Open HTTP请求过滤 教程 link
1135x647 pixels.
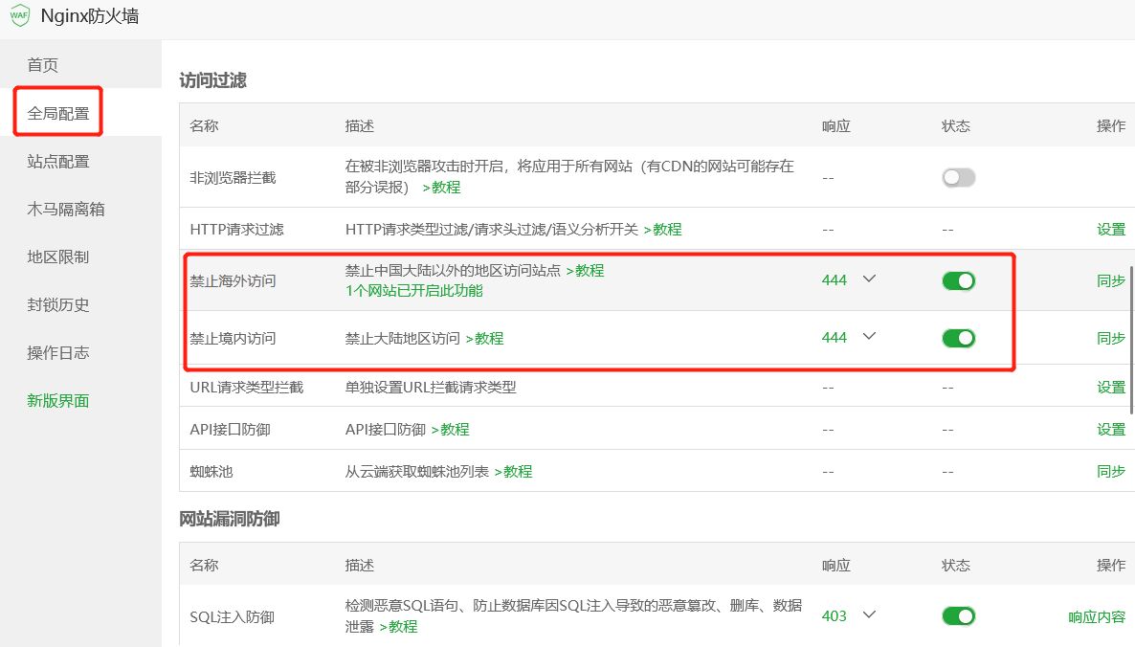pyautogui.click(x=663, y=230)
